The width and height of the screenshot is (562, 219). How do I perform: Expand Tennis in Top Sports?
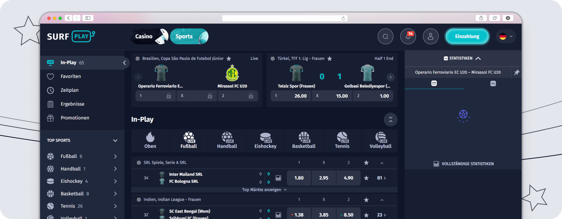(115, 206)
